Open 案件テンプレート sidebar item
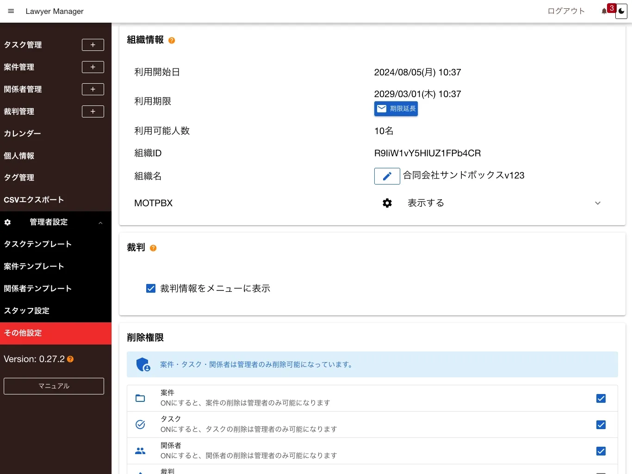The height and width of the screenshot is (474, 632). click(x=56, y=266)
